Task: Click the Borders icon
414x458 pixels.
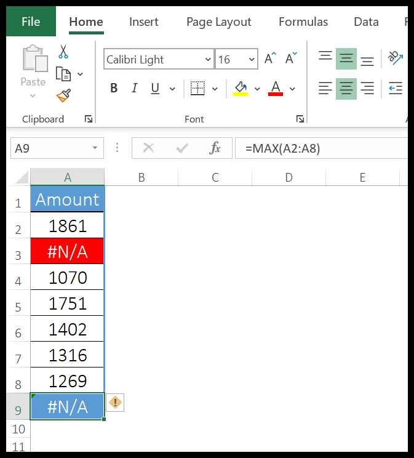Action: point(197,89)
